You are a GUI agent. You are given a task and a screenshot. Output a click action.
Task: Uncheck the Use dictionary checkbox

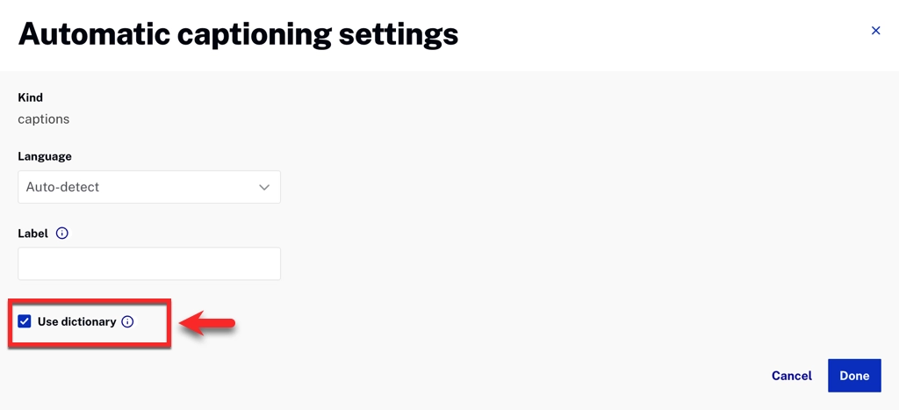click(25, 322)
